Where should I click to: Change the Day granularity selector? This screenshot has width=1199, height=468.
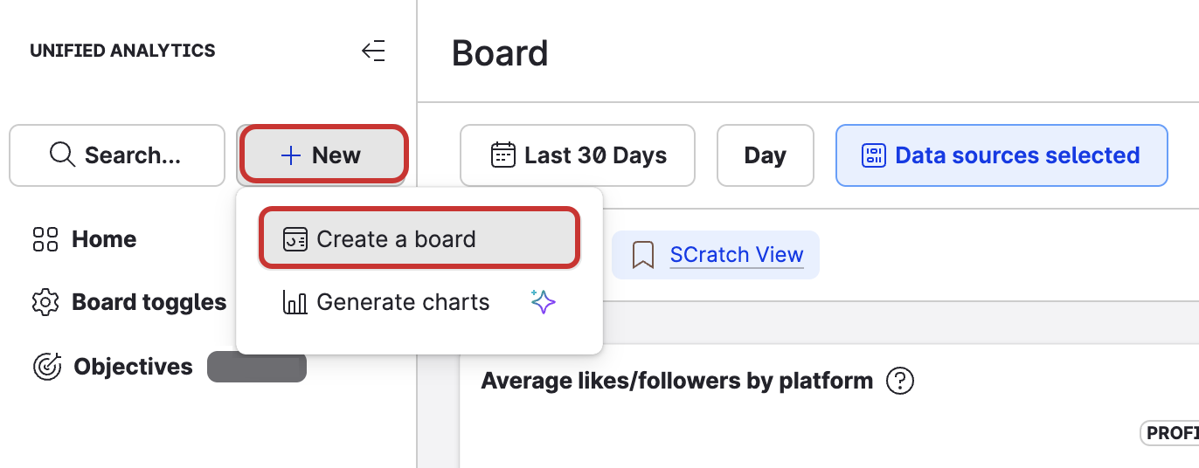tap(765, 155)
